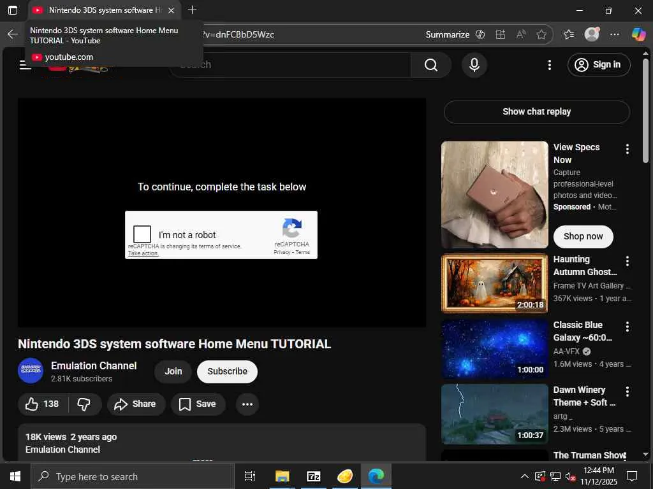The image size is (653, 489).
Task: Subscribe to Emulation Channel
Action: [x=228, y=371]
